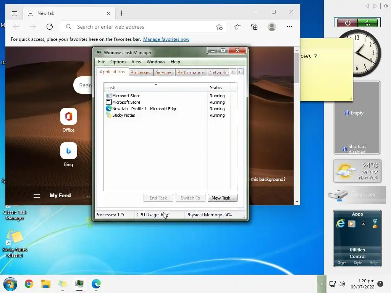Click the Manage favorites now link
Image resolution: width=391 pixels, height=293 pixels.
(x=166, y=39)
